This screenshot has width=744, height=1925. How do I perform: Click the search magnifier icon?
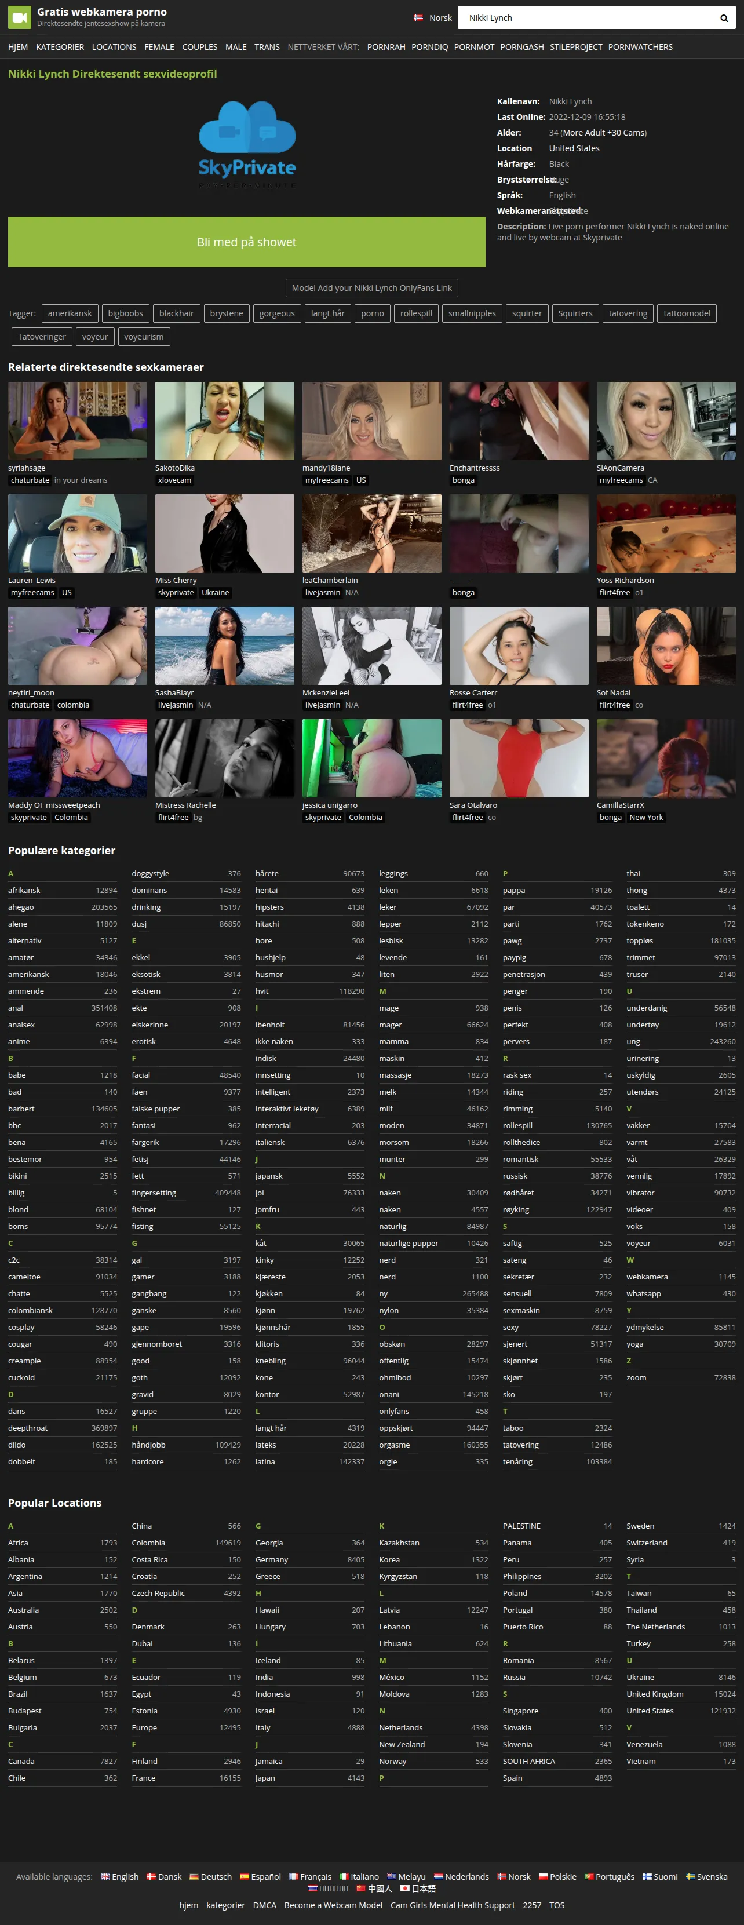(723, 18)
